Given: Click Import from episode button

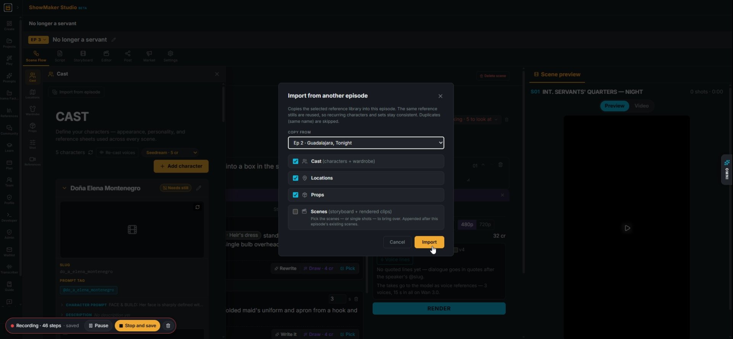Looking at the screenshot, I should coord(76,92).
